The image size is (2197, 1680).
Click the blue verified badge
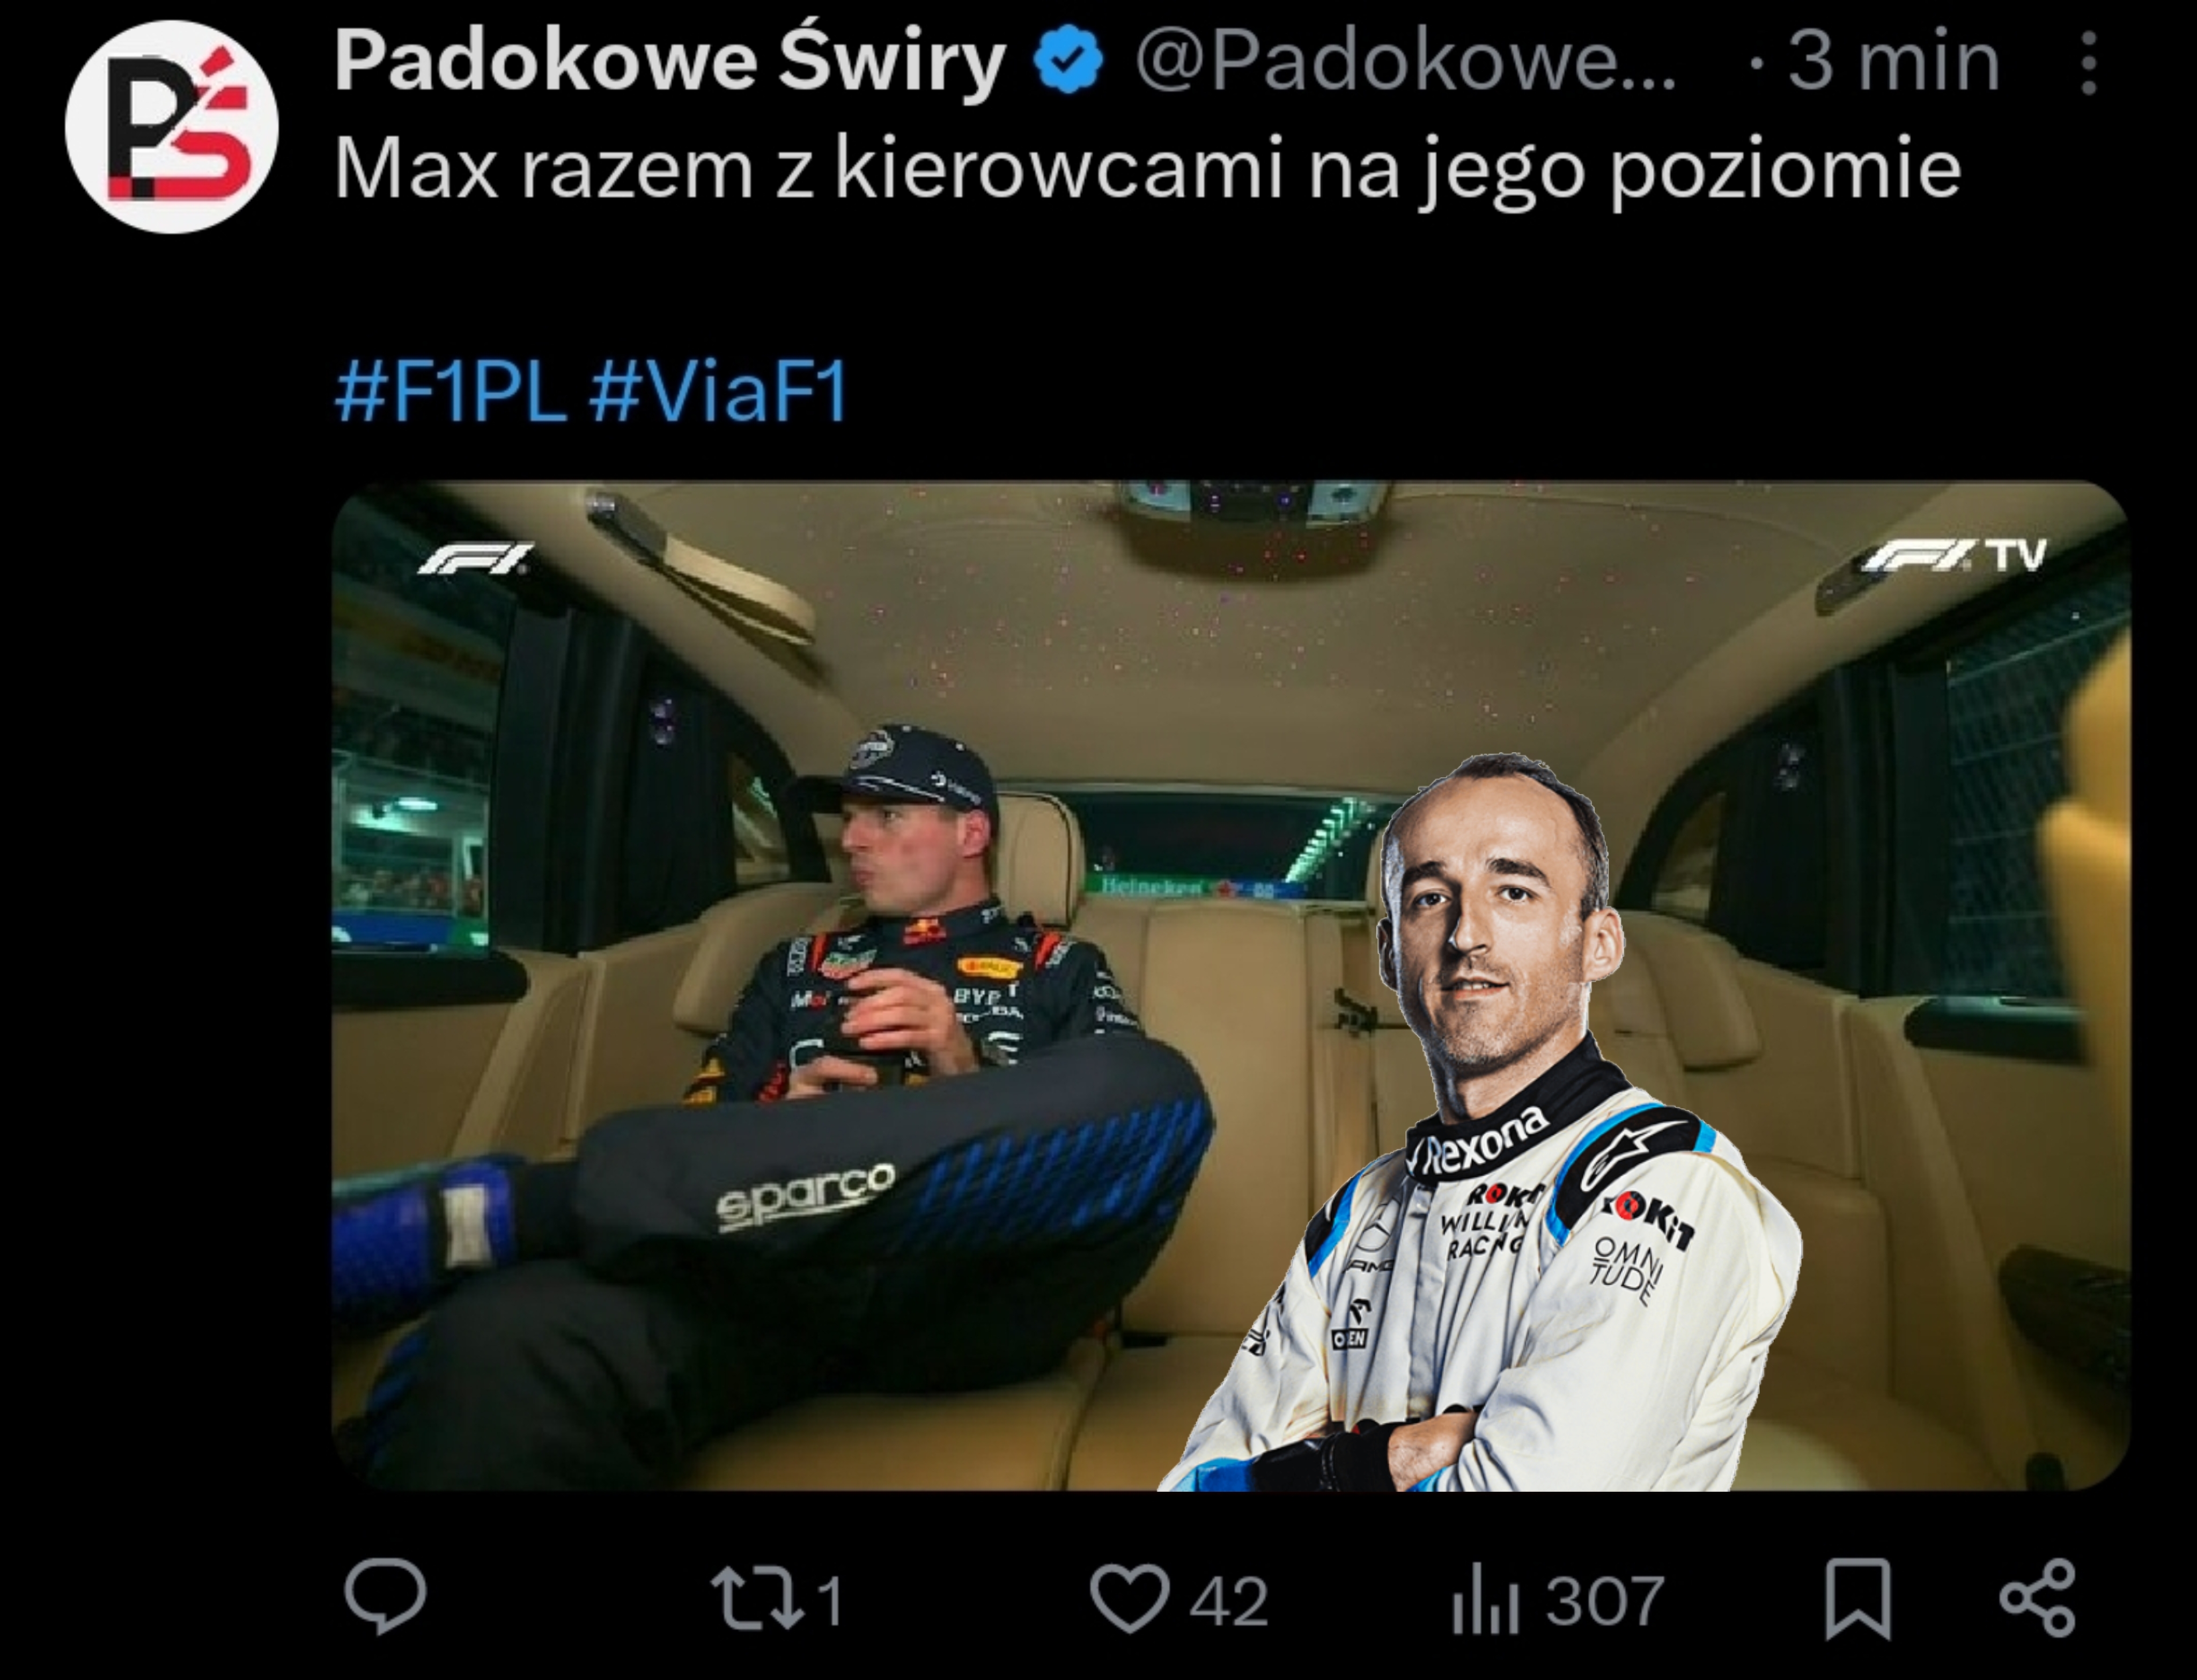coord(1068,61)
